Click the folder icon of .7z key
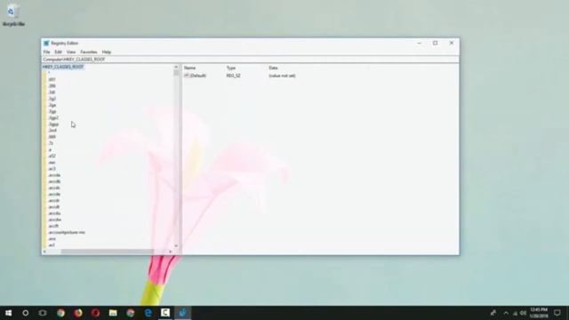The image size is (569, 320). (x=44, y=143)
